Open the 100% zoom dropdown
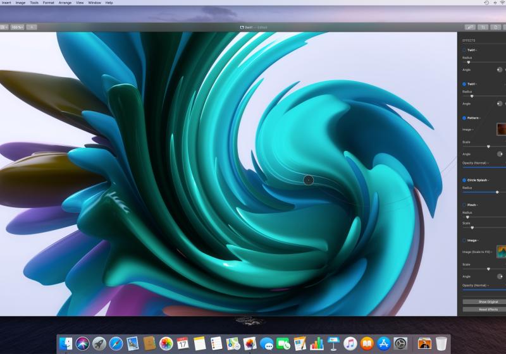The height and width of the screenshot is (354, 506). pos(17,27)
